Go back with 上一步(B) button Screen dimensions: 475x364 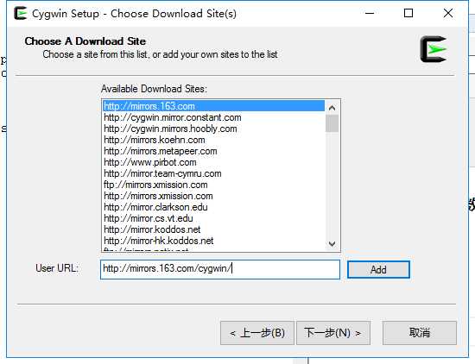click(x=257, y=333)
